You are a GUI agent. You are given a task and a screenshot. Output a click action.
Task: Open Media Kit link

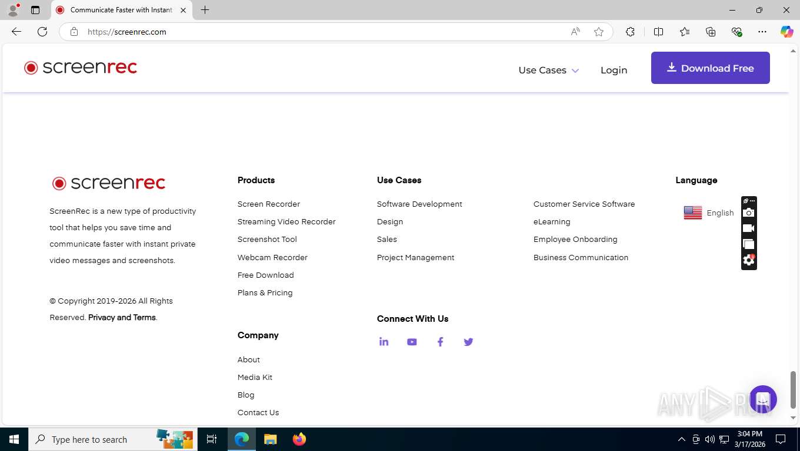(255, 377)
